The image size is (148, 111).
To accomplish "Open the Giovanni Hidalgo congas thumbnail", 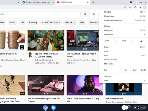I will 46,85.
